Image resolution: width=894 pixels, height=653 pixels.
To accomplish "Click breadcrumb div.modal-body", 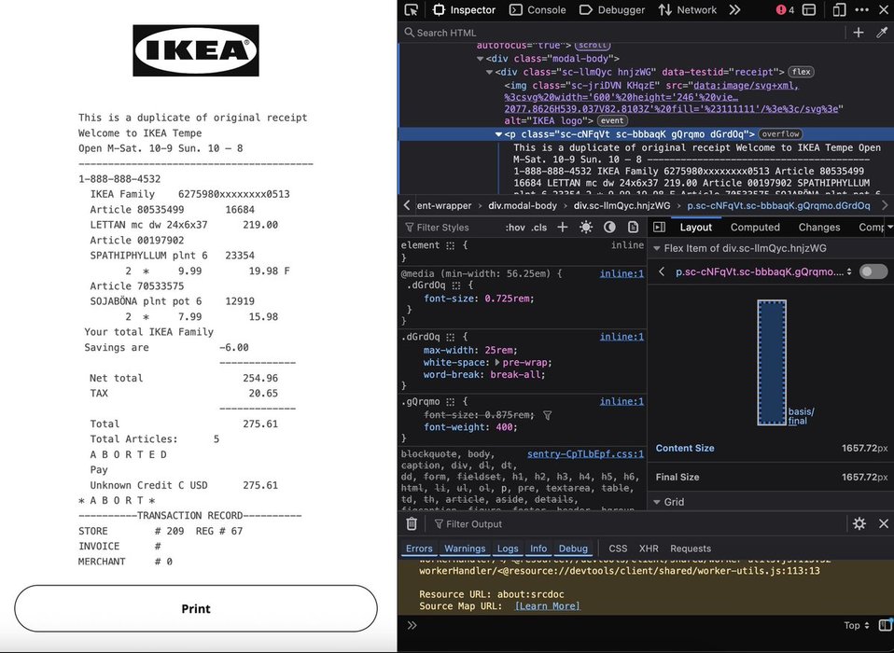I will tap(523, 205).
